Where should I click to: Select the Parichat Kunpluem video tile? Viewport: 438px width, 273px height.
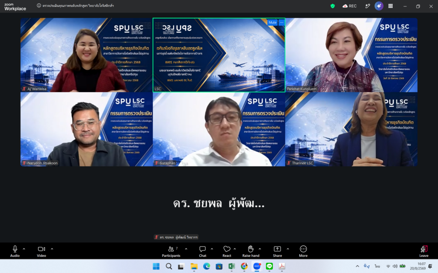point(352,55)
